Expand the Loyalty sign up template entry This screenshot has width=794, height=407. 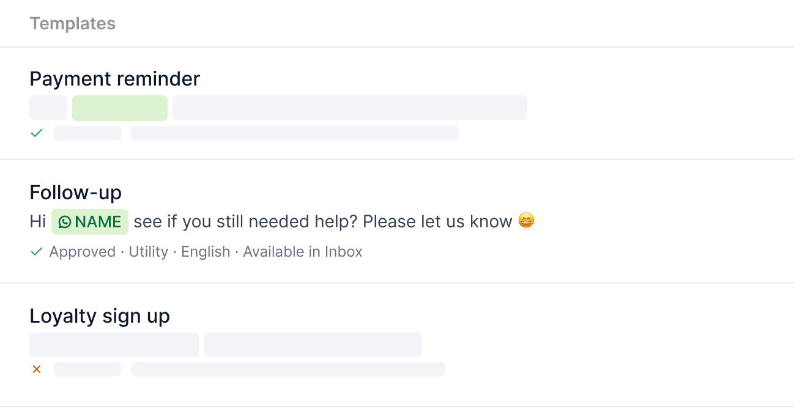click(x=100, y=315)
